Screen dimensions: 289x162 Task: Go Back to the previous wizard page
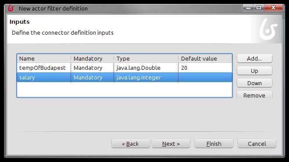tap(131, 144)
